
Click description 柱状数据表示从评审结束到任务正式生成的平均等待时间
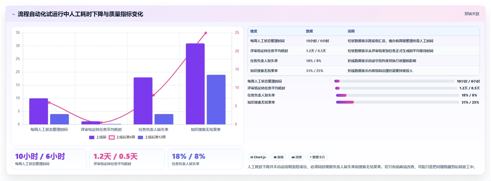tap(390, 51)
